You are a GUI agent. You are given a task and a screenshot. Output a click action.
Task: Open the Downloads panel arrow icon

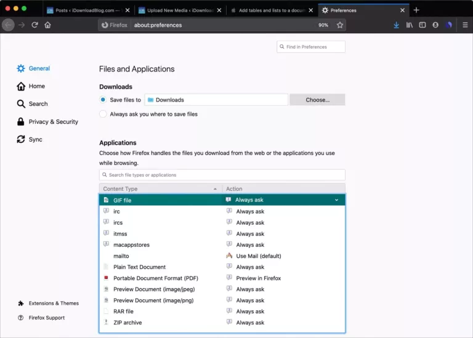396,25
